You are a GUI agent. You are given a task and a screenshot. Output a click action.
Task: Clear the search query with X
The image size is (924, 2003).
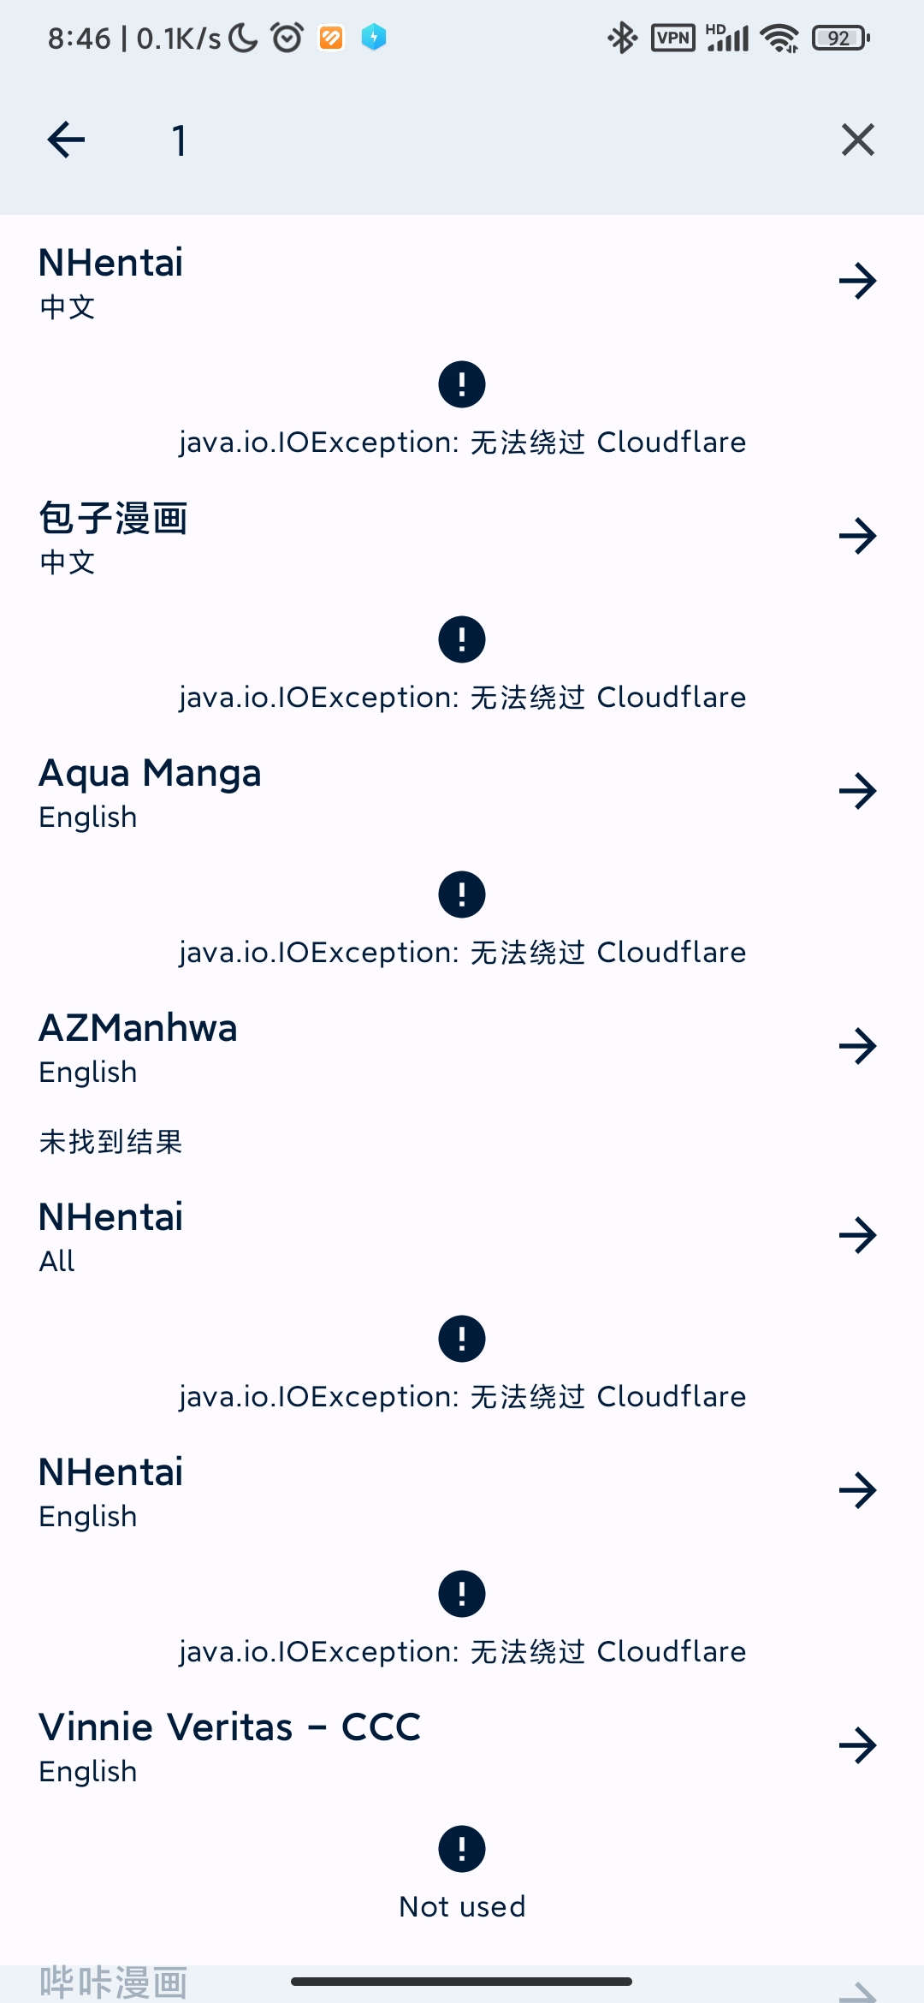click(857, 140)
